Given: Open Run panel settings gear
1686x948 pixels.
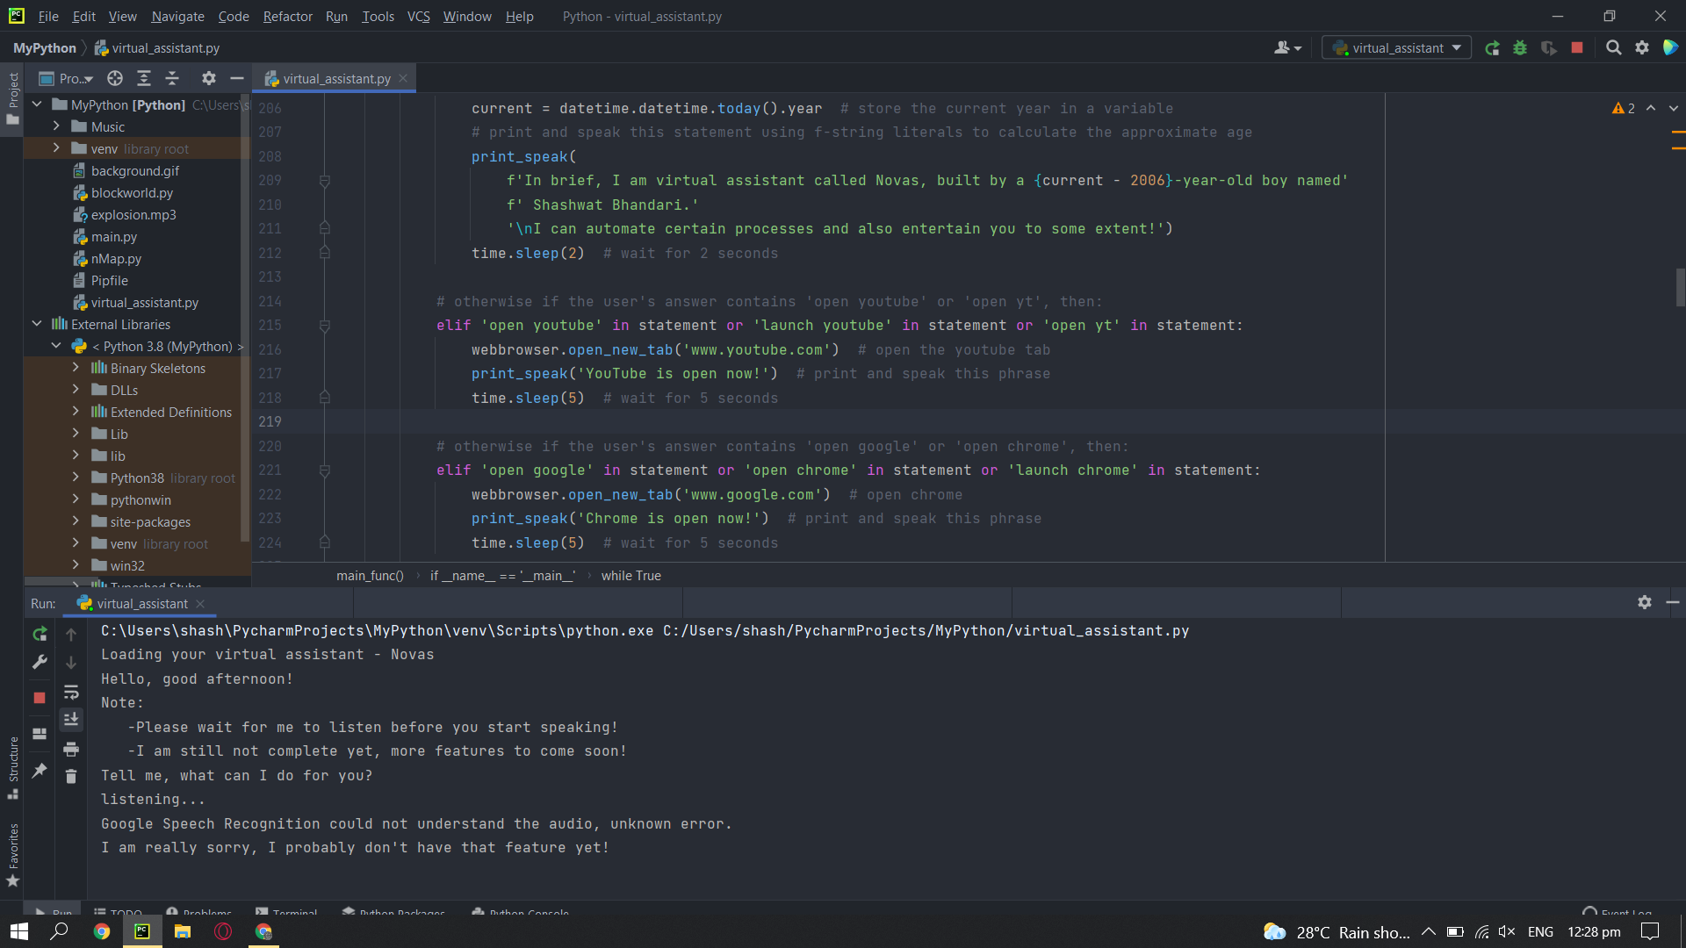Looking at the screenshot, I should tap(1645, 602).
